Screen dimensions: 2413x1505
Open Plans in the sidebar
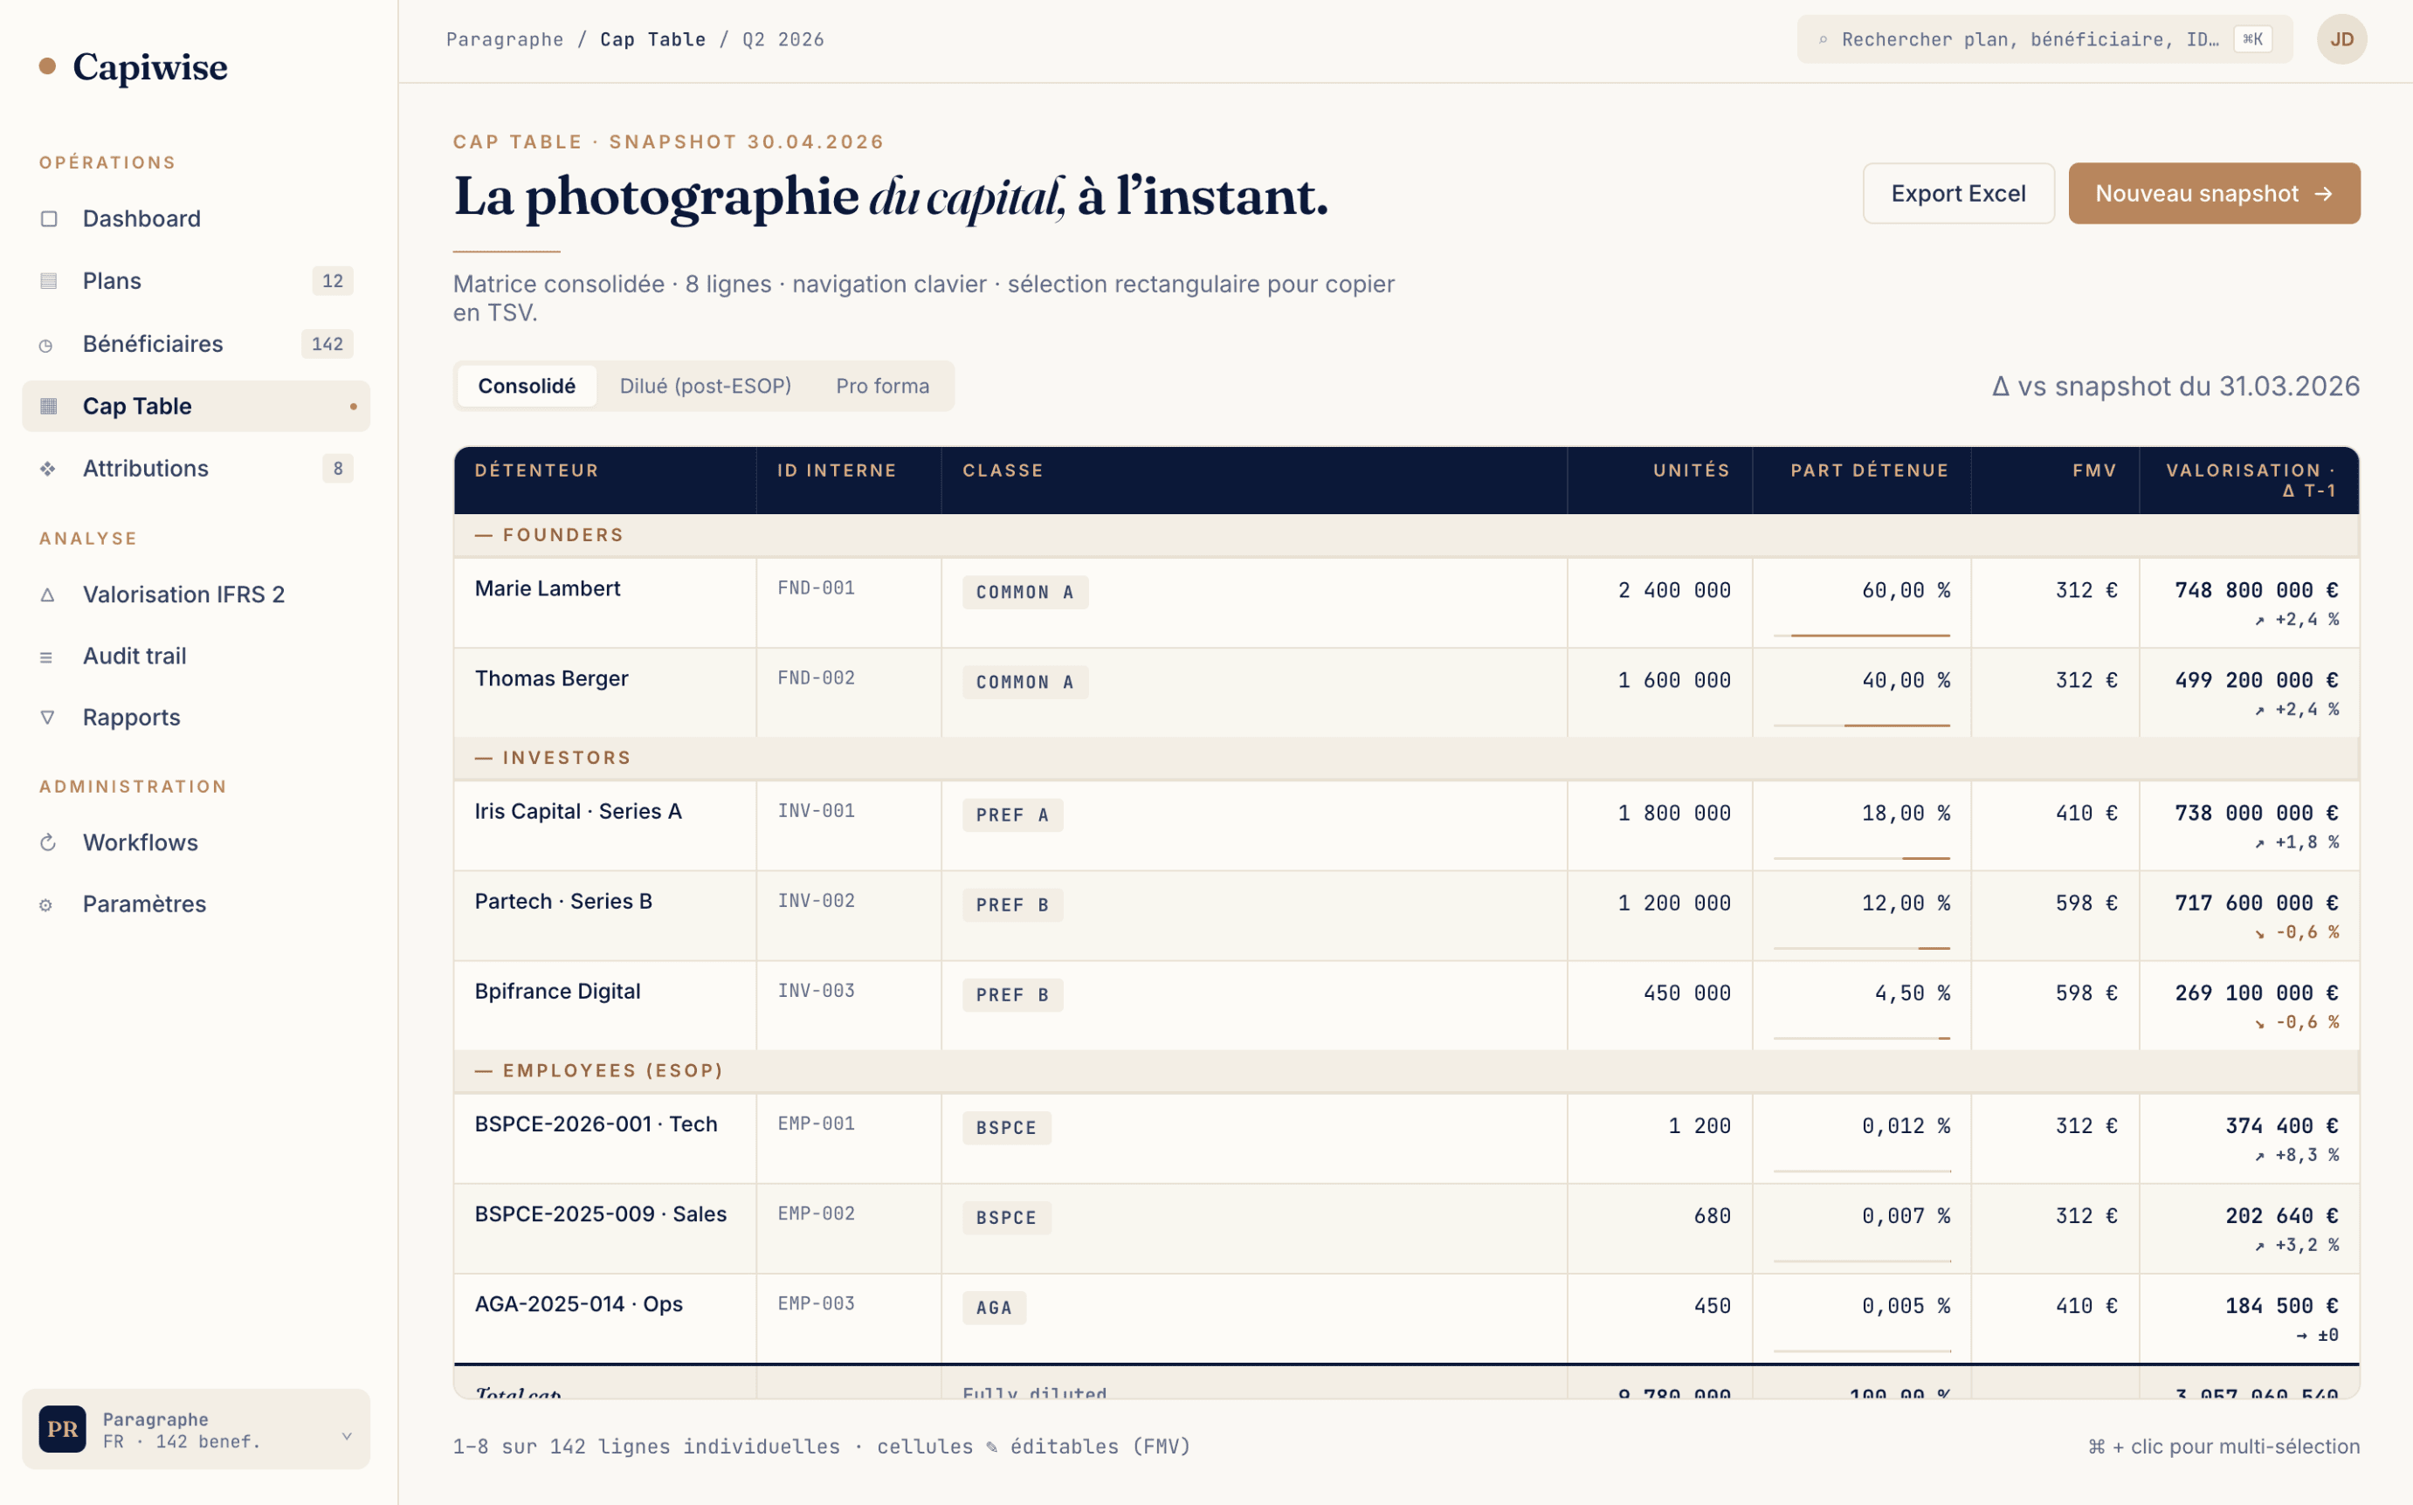click(196, 281)
